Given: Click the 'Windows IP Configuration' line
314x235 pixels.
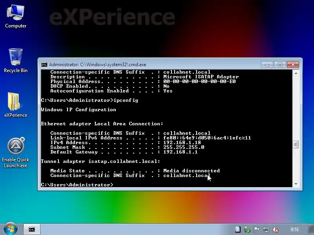Looking at the screenshot, I should pos(78,110).
